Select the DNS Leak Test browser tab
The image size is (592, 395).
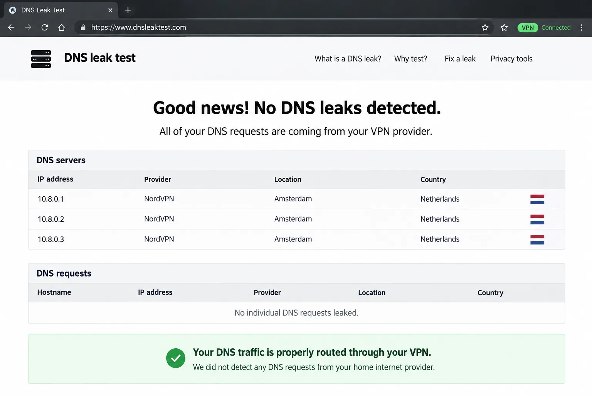tap(61, 10)
